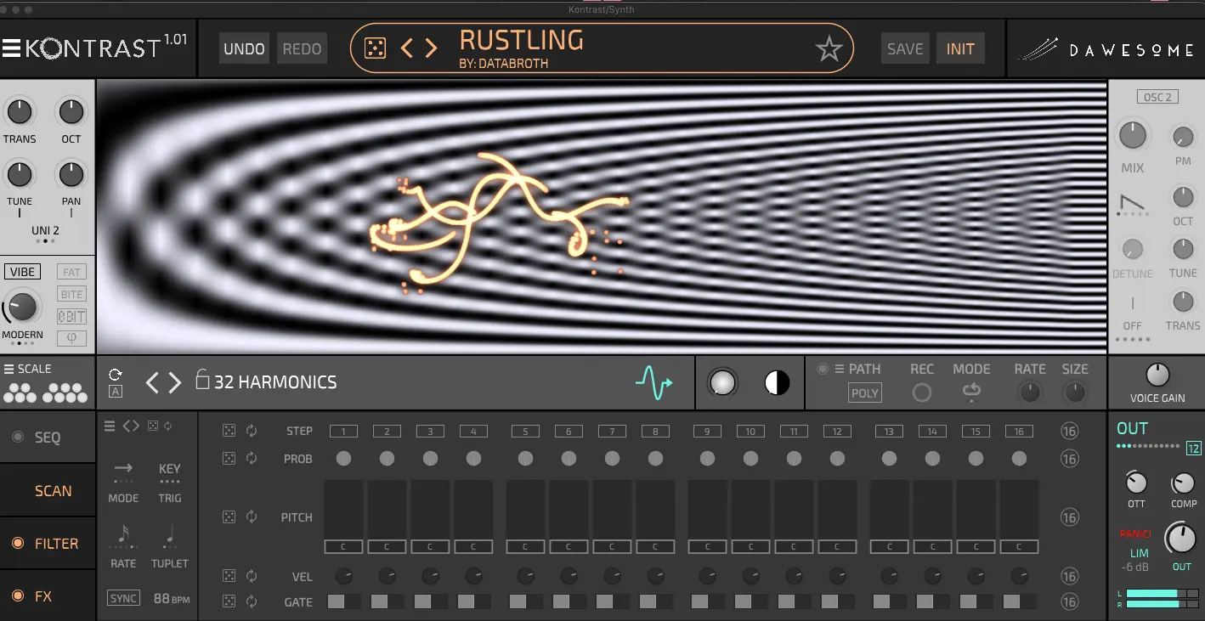Enable the FAT vibe option
This screenshot has width=1205, height=621.
coord(71,272)
